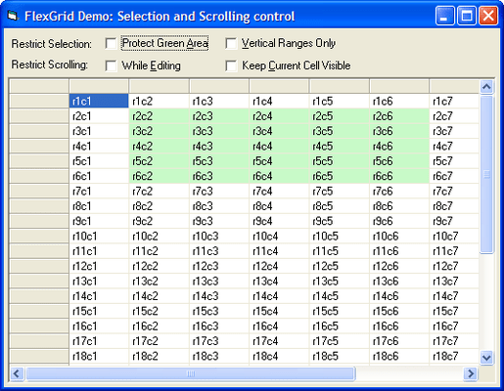Viewport: 504px width, 391px height.
Task: Select cell r9c2
Action: tap(160, 221)
